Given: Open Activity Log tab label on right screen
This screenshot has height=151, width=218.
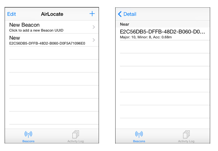Looking at the screenshot, I should coord(186,141).
